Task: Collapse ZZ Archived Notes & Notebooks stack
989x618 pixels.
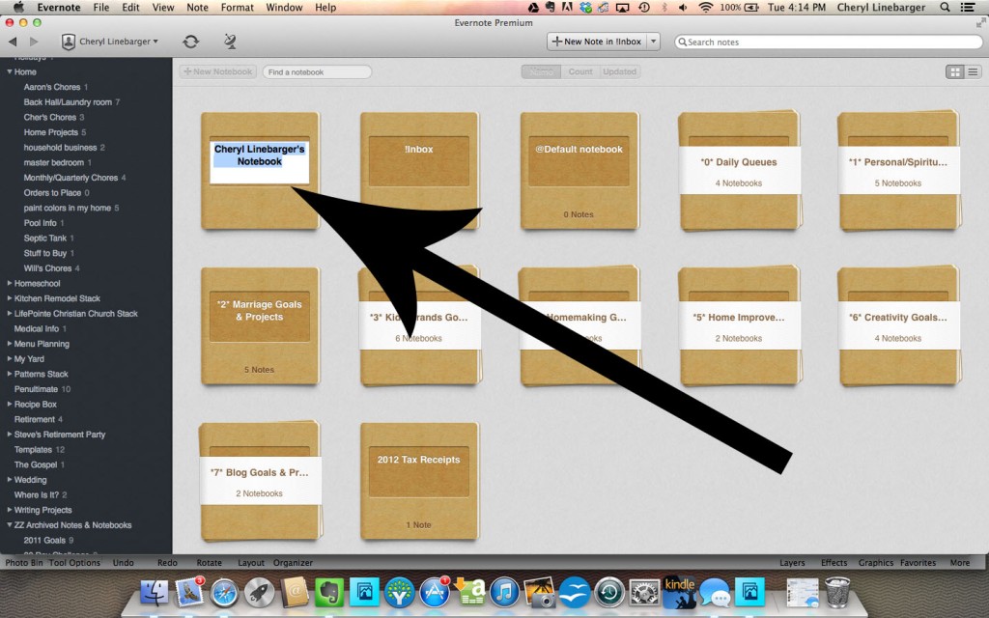Action: tap(10, 524)
